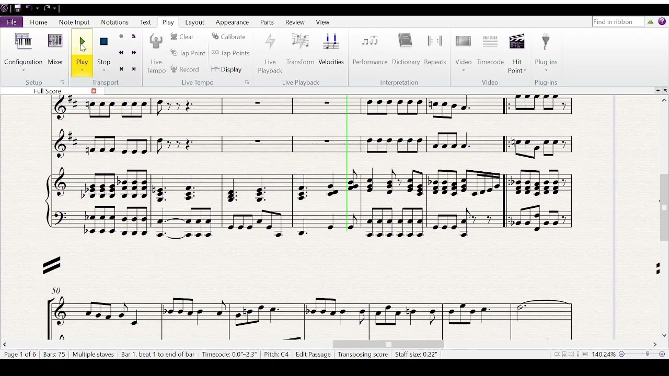Open Setup group dialog launcher
Screen dimensions: 669x376
click(62, 83)
